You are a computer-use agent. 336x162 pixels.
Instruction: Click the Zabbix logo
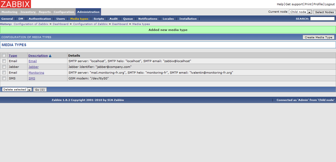(x=15, y=4)
